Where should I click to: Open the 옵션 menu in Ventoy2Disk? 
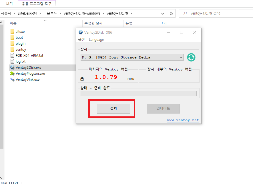coord(81,39)
